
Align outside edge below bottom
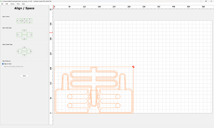point(24,54)
